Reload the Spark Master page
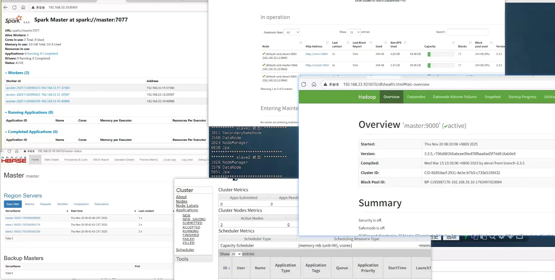Image resolution: width=555 pixels, height=280 pixels. [14, 7]
